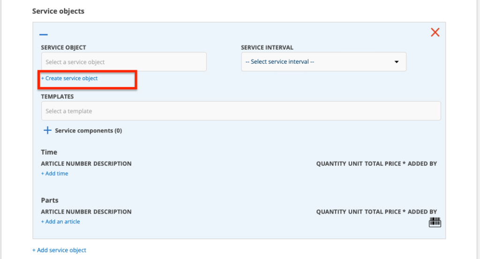Click the TEMPLATES field label
The width and height of the screenshot is (480, 259).
(x=57, y=96)
